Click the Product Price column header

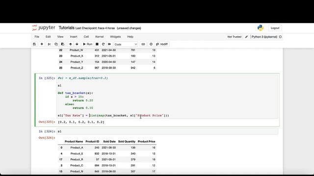point(146,141)
